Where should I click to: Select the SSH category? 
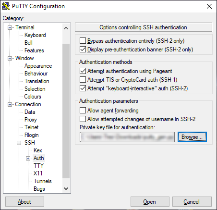(x=30, y=143)
